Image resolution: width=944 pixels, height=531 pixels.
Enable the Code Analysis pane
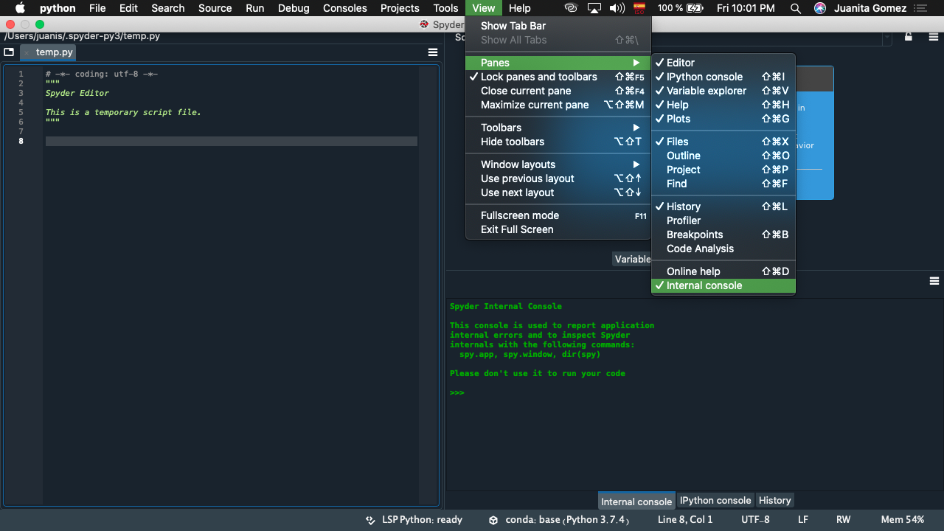723,249
